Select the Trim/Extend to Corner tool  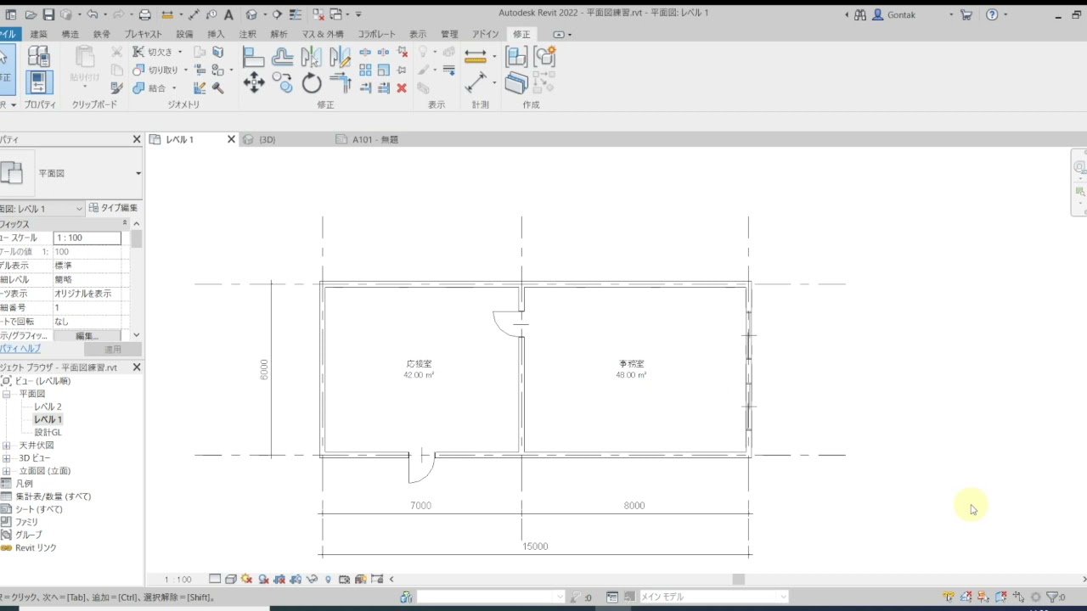(x=340, y=83)
